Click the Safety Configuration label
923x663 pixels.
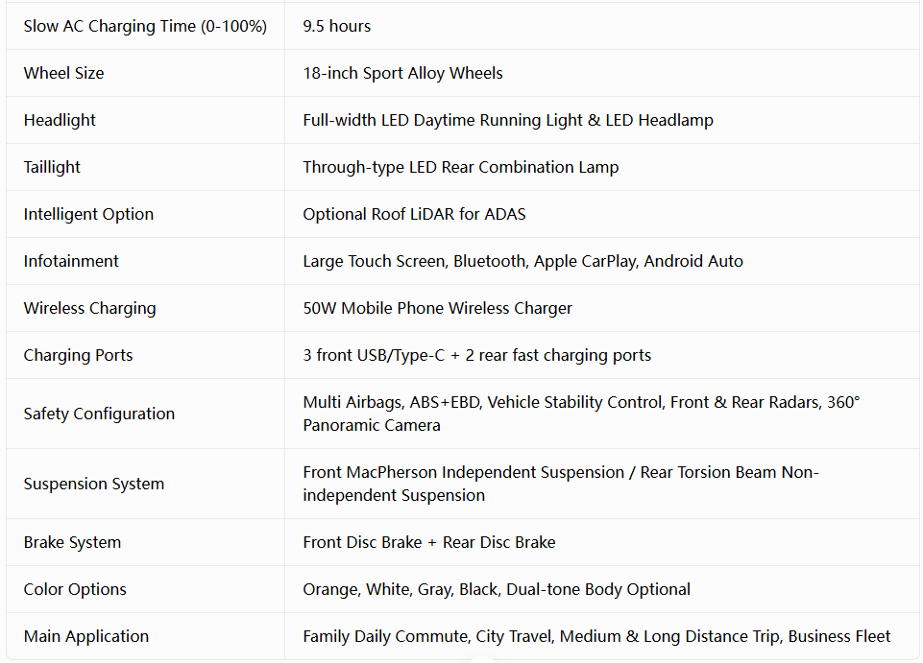click(x=99, y=414)
